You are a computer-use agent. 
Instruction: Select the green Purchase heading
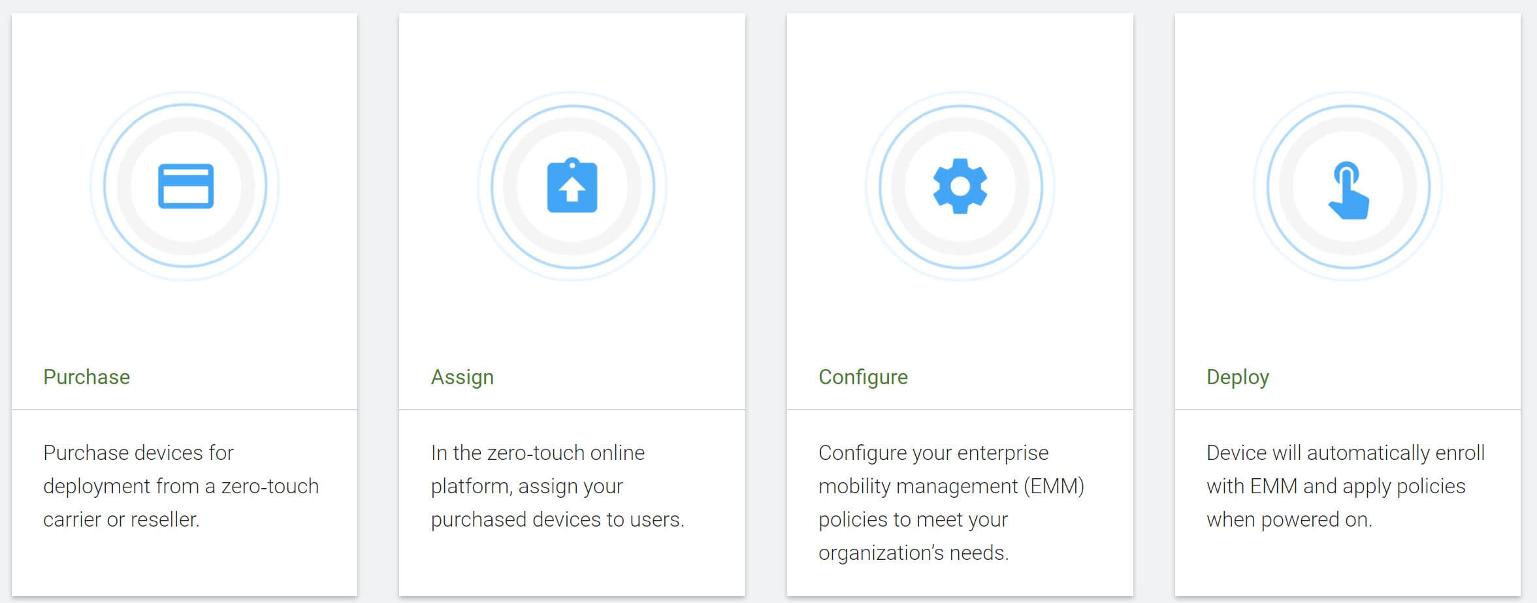pos(87,377)
